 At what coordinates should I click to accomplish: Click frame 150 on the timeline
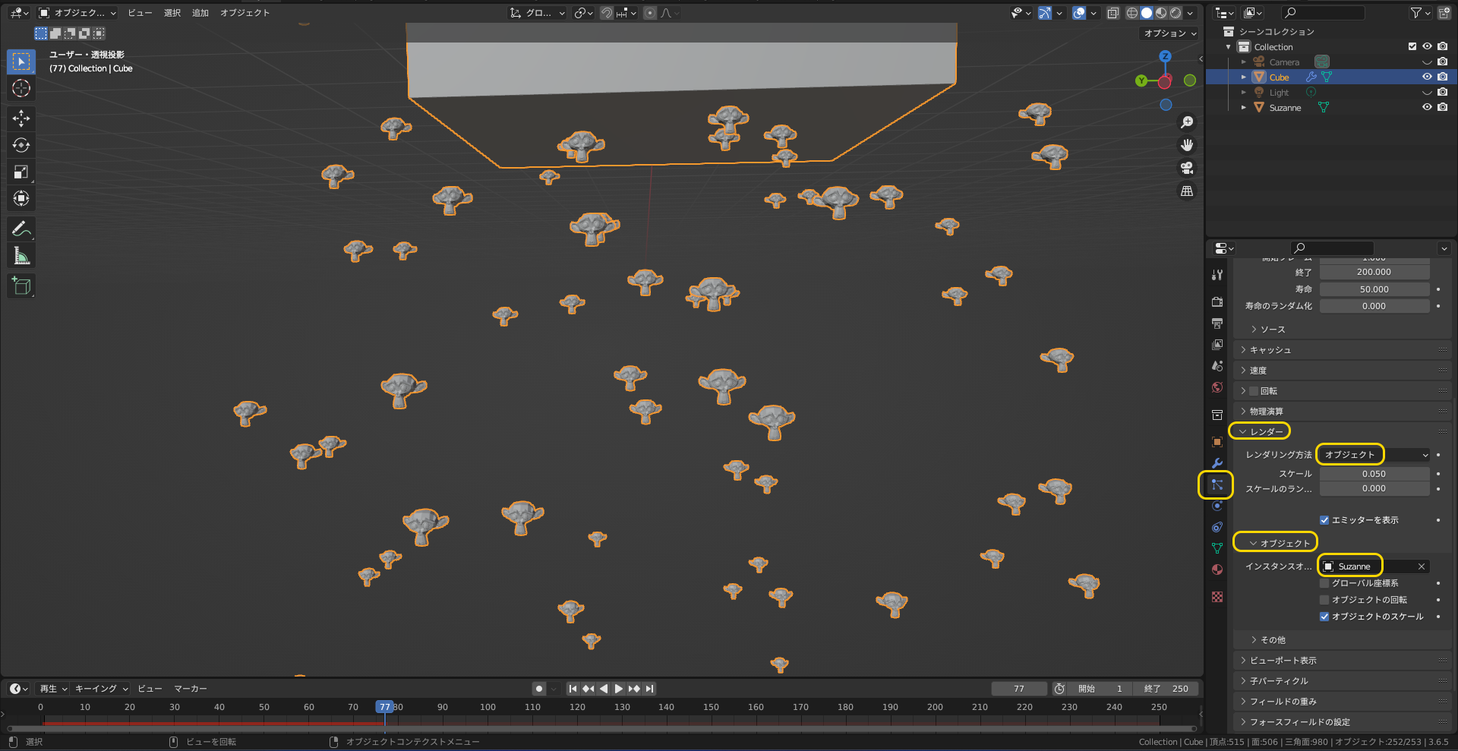[x=710, y=706]
